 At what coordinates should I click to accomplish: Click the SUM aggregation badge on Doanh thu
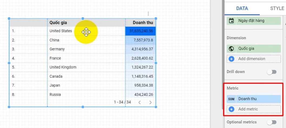point(231,99)
